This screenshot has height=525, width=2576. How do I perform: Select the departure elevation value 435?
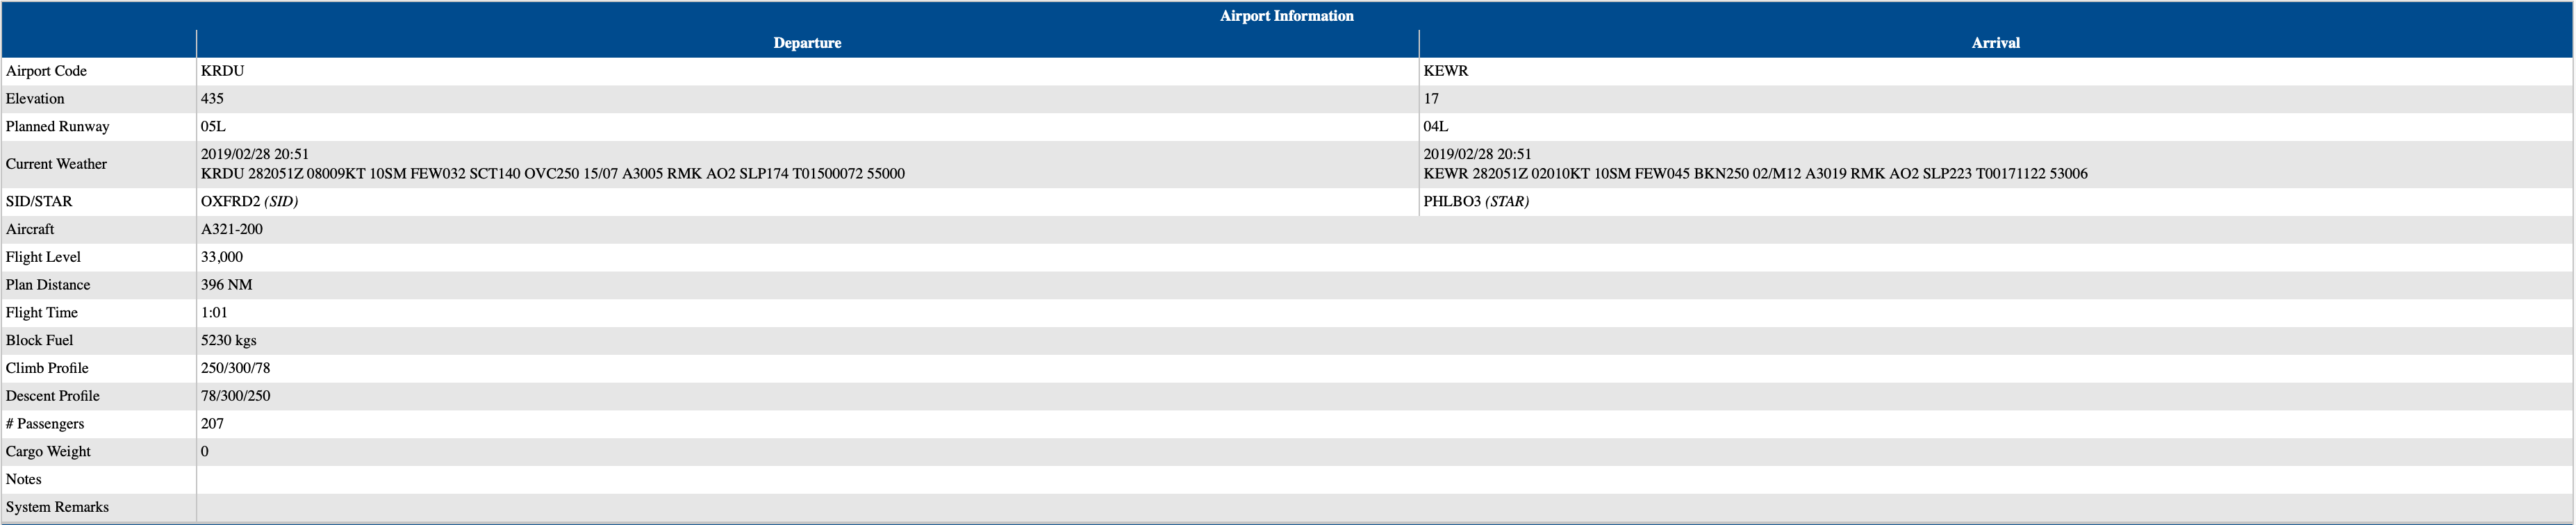click(212, 99)
